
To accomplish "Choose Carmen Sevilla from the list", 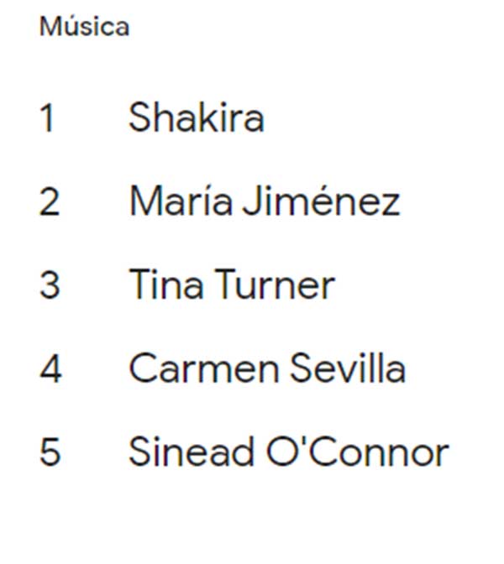I will pyautogui.click(x=266, y=368).
